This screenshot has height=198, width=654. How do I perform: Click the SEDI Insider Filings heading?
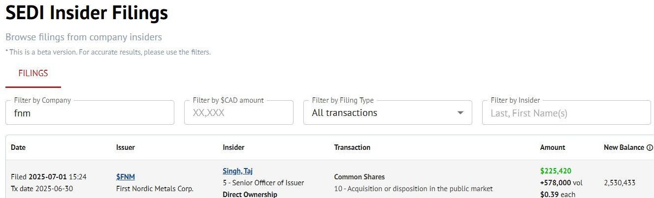coord(87,13)
